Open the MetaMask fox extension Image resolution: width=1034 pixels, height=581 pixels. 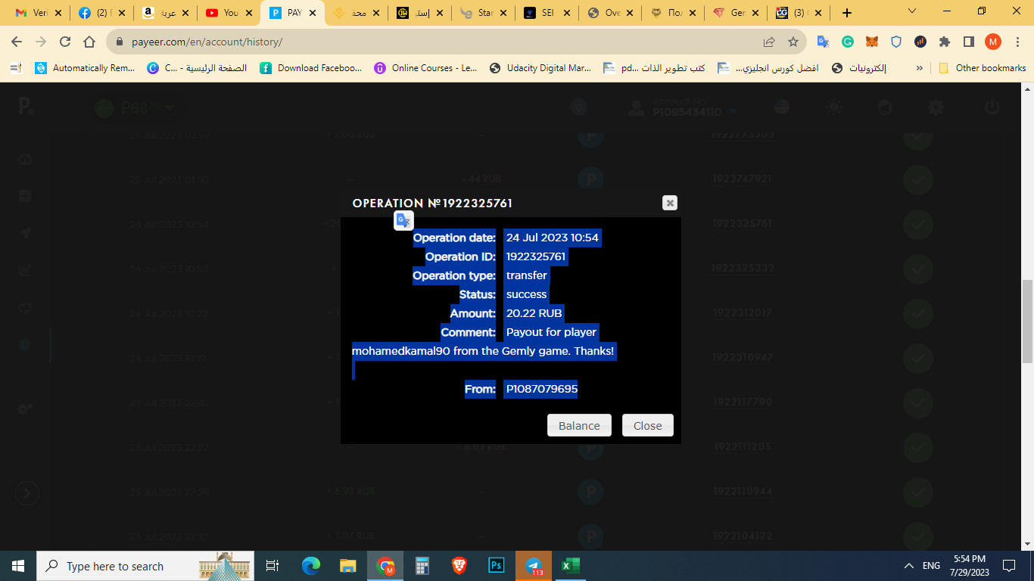[872, 42]
